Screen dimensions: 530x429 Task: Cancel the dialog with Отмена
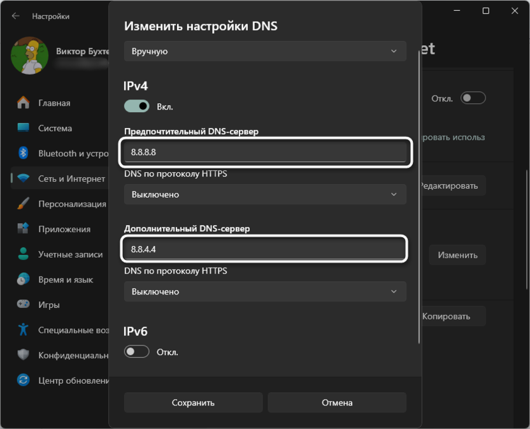[336, 402]
